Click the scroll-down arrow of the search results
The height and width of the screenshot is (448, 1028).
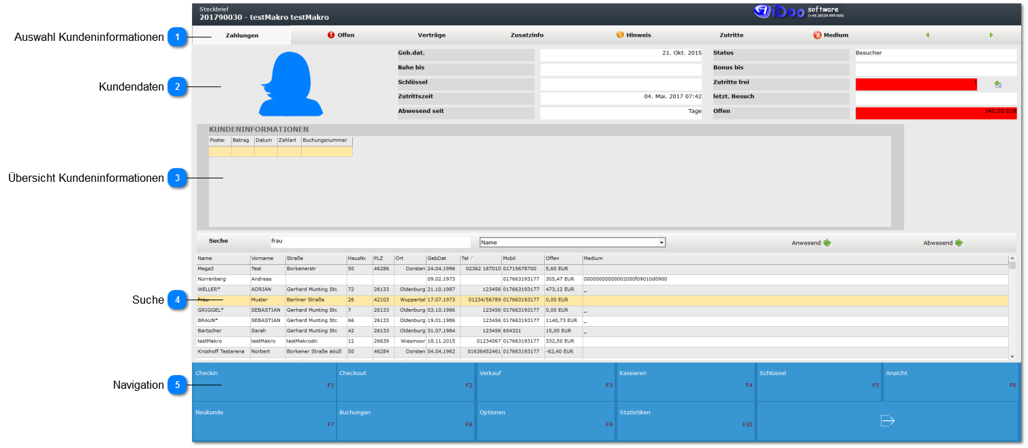tap(1012, 356)
